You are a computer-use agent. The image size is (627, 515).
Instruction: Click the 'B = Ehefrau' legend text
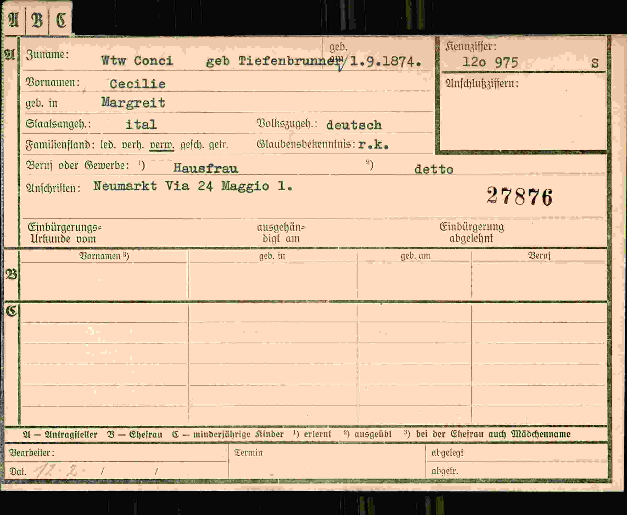click(x=135, y=435)
